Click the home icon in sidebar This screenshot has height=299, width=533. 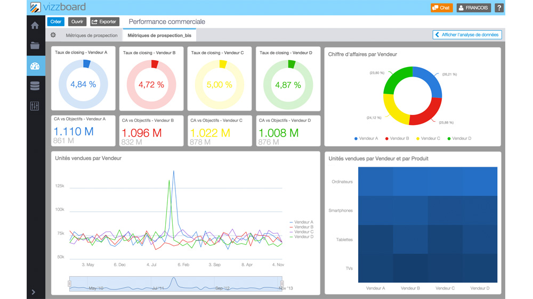pyautogui.click(x=35, y=26)
